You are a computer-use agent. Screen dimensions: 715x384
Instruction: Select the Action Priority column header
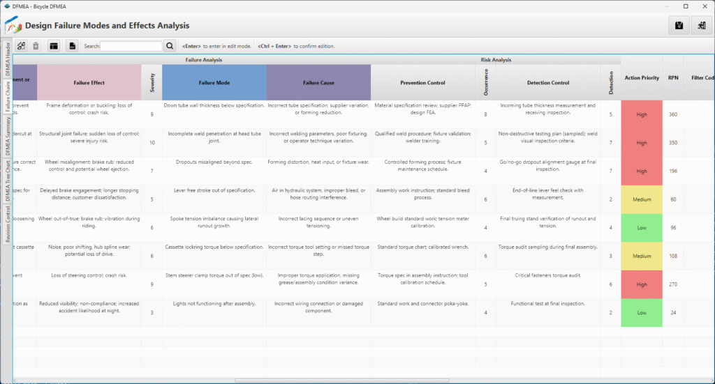[641, 78]
